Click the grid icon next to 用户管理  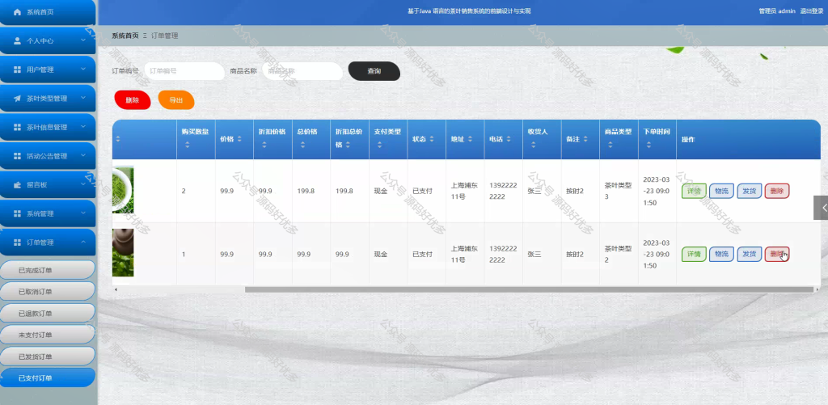click(x=17, y=70)
